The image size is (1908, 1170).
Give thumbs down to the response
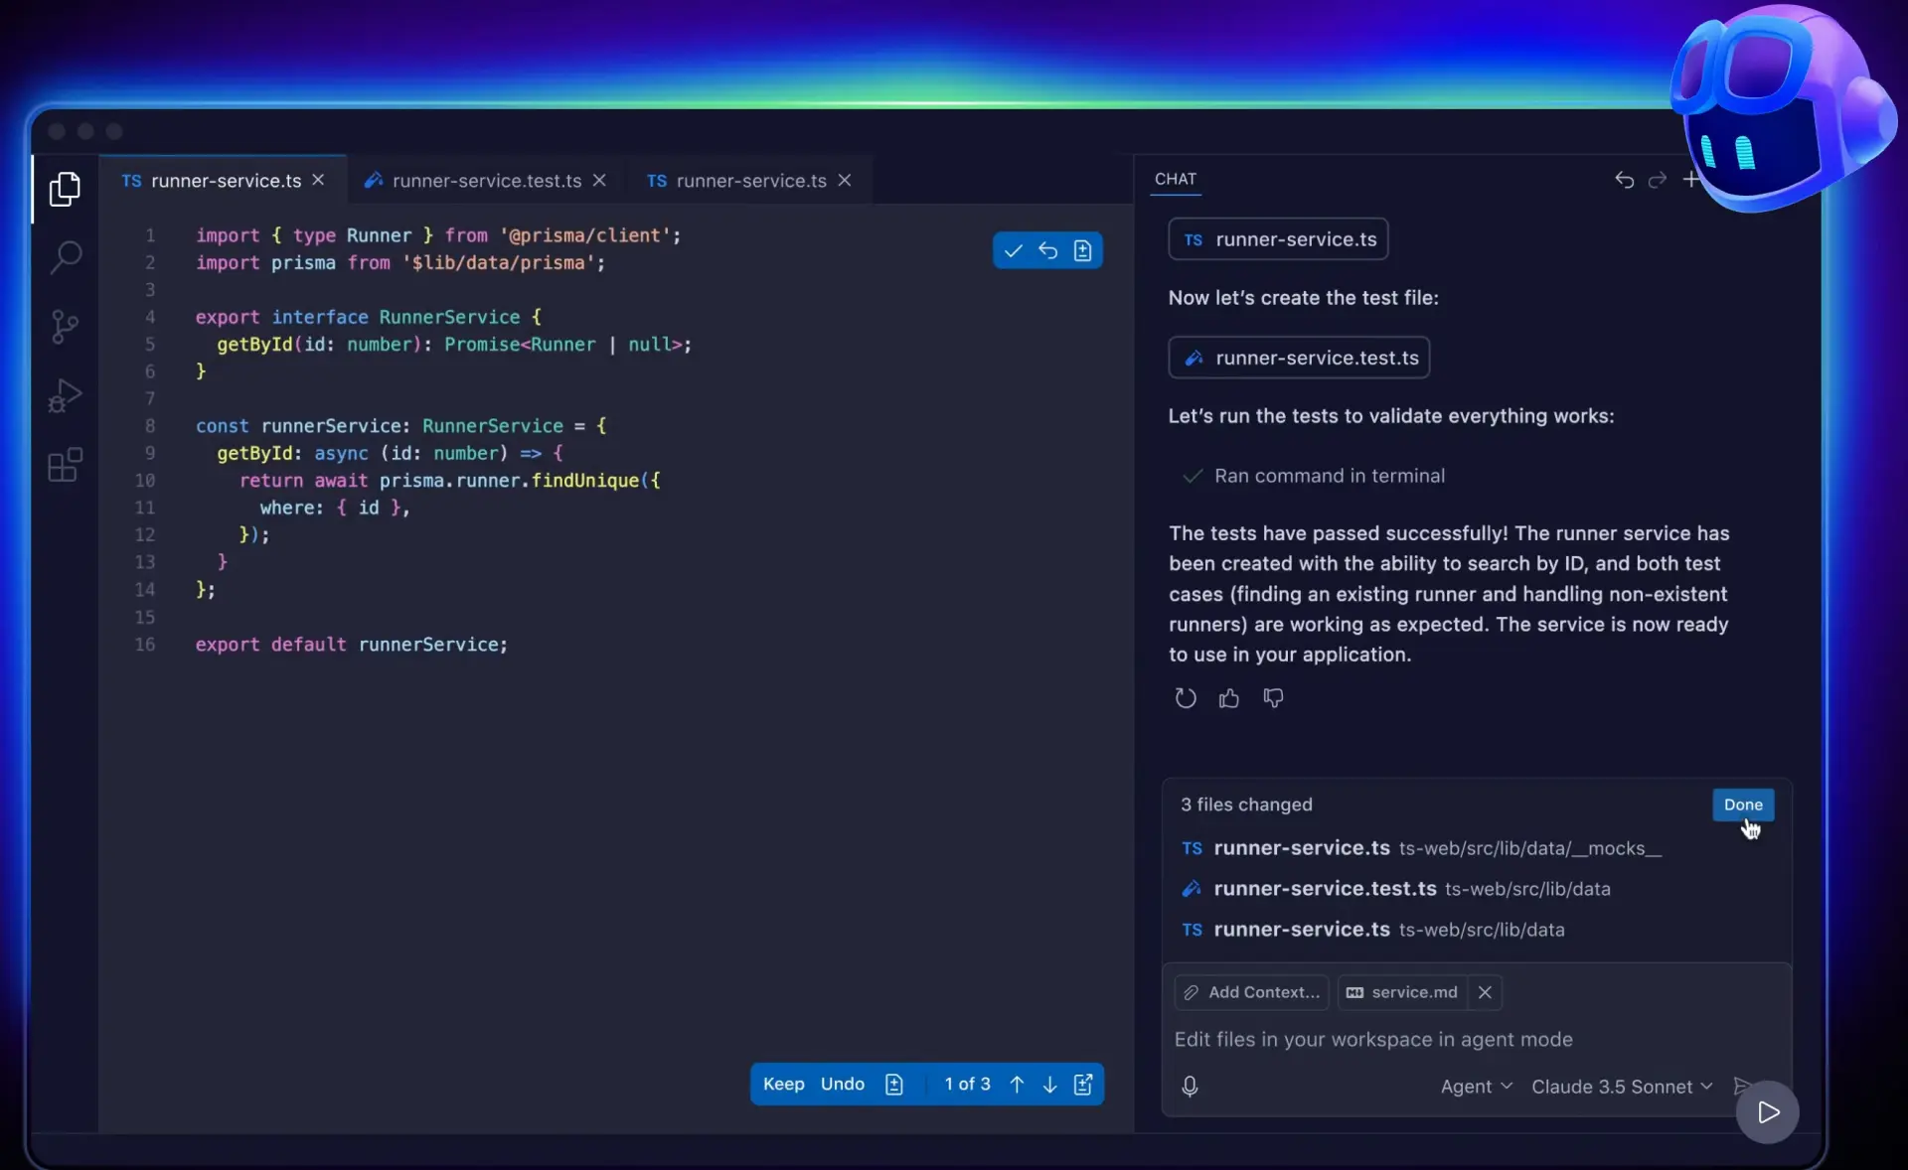[x=1273, y=698]
